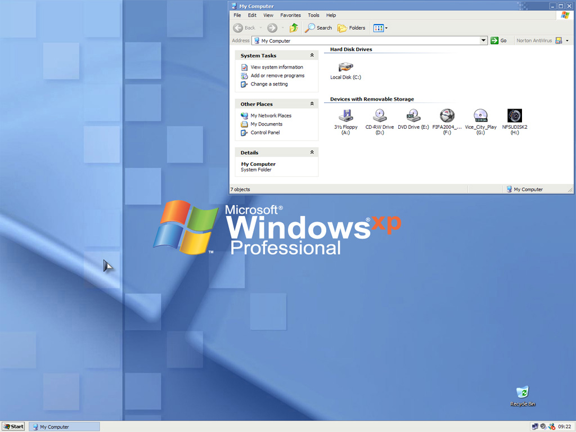Click the My Documents link
The width and height of the screenshot is (576, 432).
[x=266, y=124]
